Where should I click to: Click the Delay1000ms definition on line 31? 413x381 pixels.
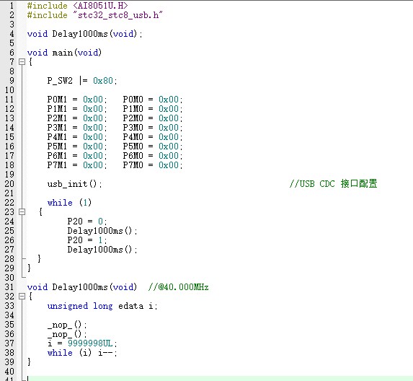click(82, 287)
